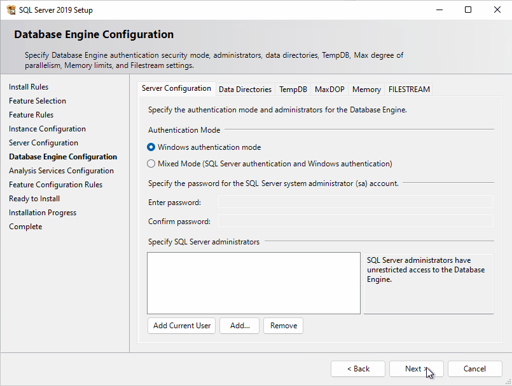Image resolution: width=512 pixels, height=386 pixels.
Task: Select Analysis Services Configuration step
Action: [62, 171]
